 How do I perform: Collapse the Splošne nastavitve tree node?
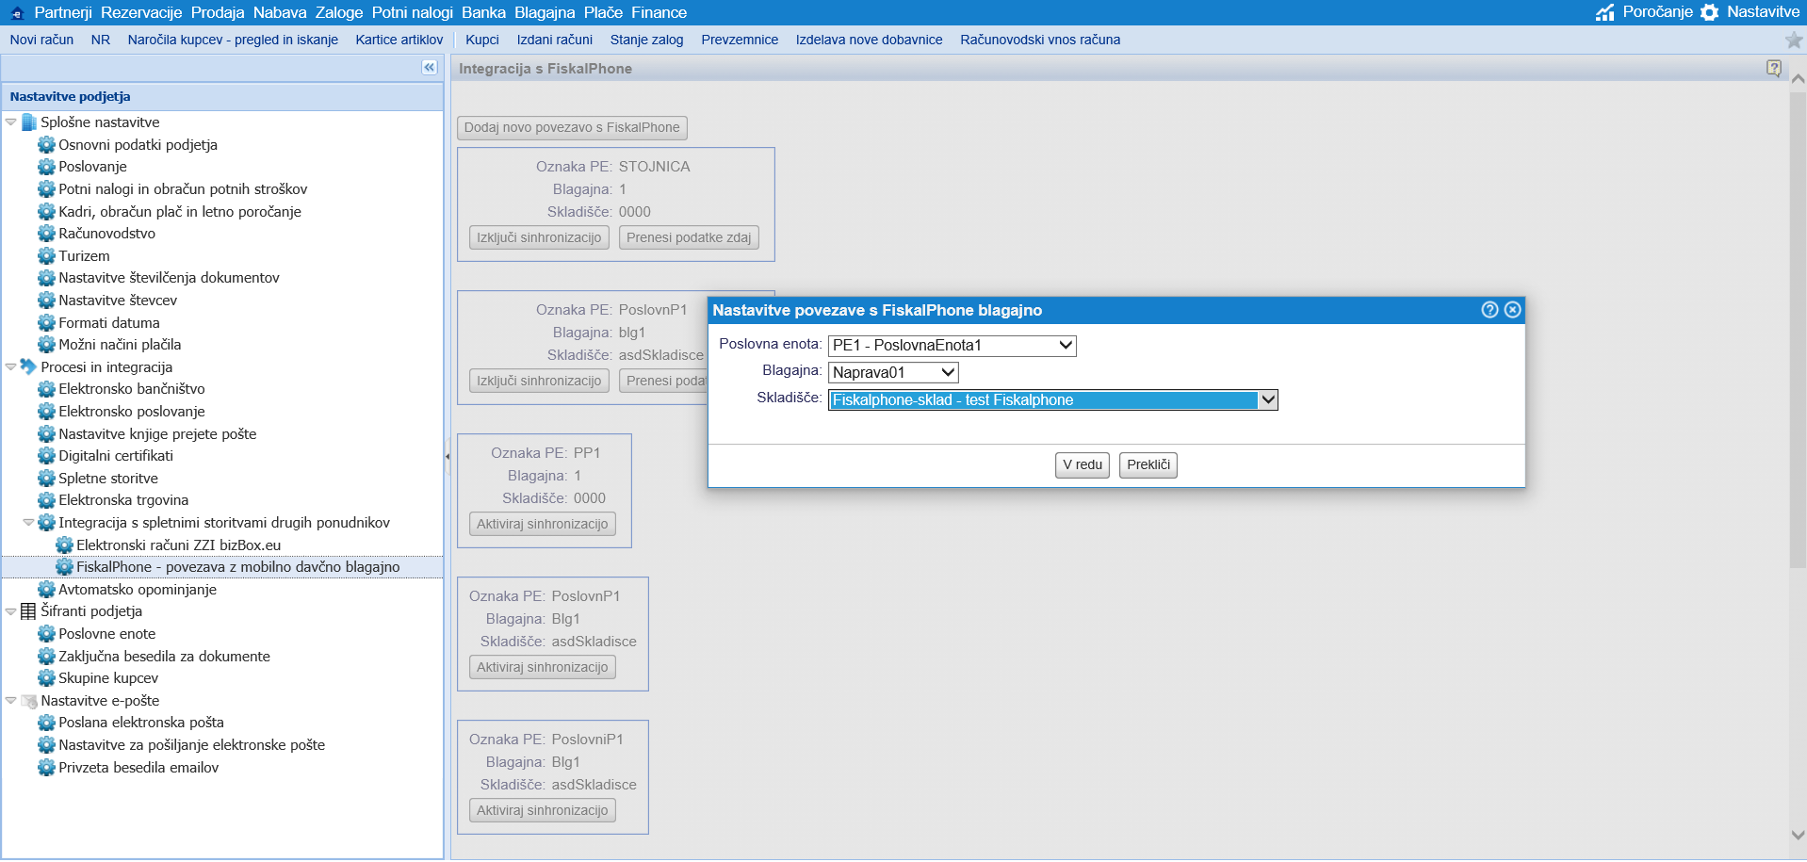point(11,122)
